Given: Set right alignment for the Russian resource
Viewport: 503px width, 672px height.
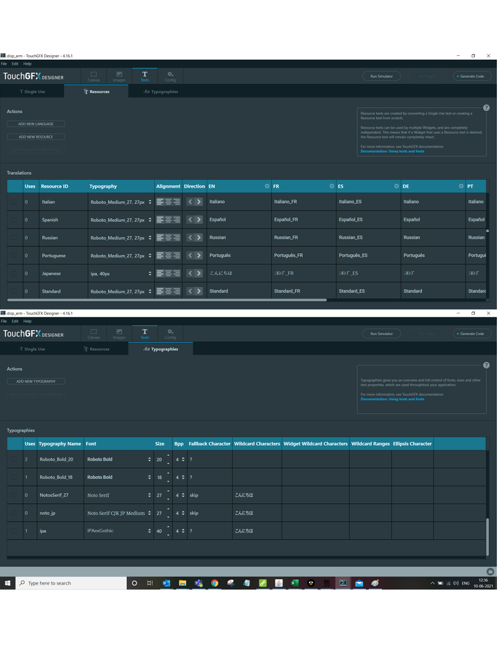Looking at the screenshot, I should click(176, 237).
